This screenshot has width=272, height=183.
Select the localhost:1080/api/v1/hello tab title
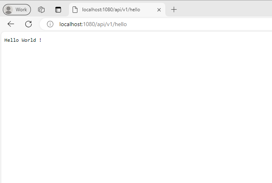click(111, 10)
